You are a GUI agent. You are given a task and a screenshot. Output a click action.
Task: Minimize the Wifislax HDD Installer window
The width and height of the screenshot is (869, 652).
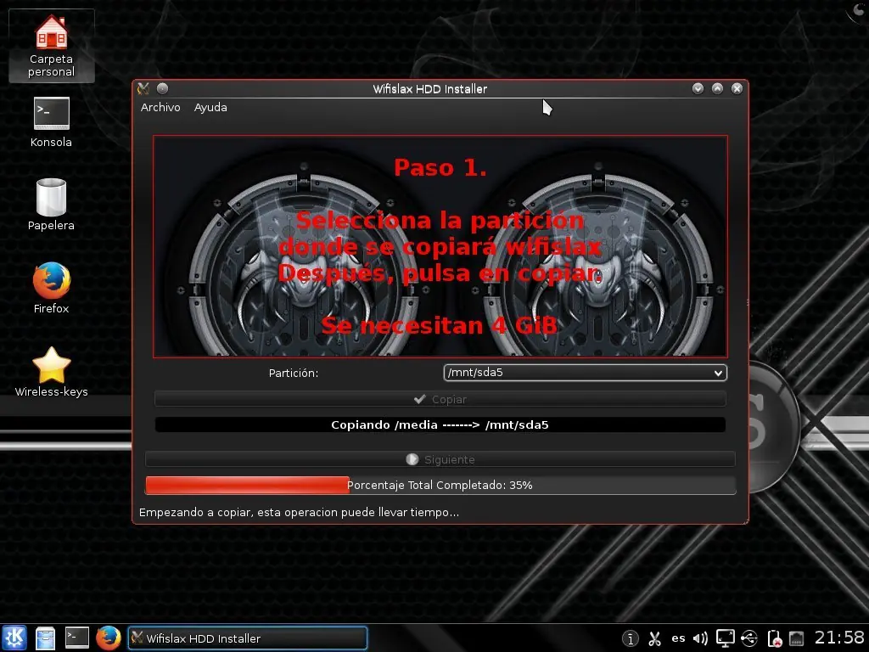pos(698,88)
